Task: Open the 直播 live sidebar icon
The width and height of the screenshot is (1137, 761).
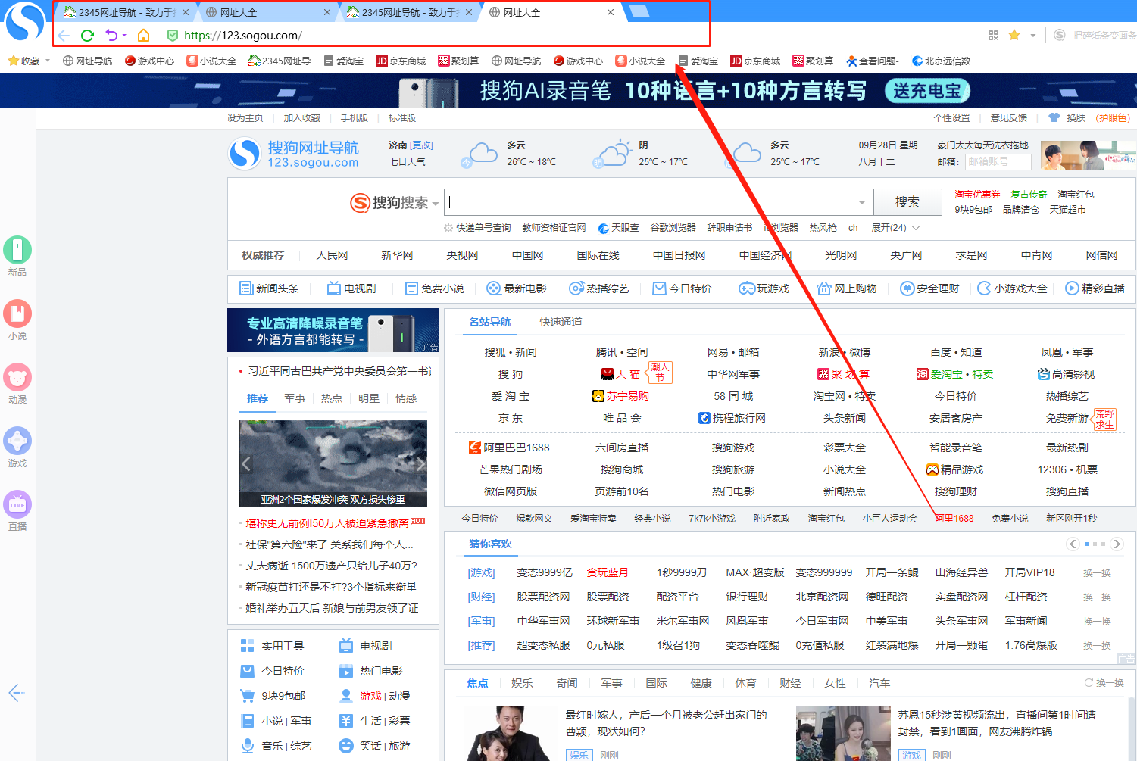Action: (x=17, y=505)
